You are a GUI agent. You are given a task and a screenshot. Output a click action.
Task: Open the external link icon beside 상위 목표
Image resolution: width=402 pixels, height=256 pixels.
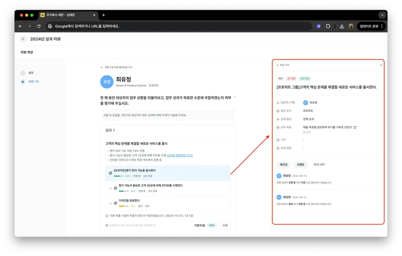coord(355,127)
